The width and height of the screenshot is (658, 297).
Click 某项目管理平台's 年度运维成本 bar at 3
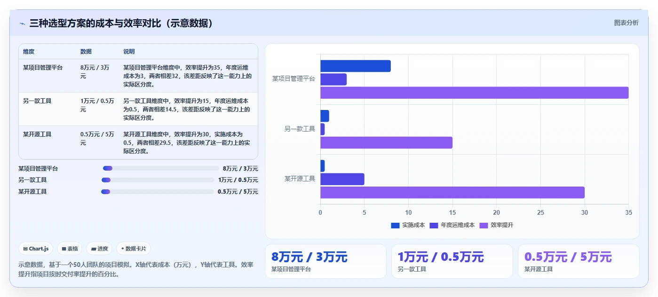(x=333, y=79)
